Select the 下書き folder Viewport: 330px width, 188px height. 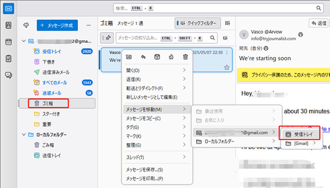57,62
